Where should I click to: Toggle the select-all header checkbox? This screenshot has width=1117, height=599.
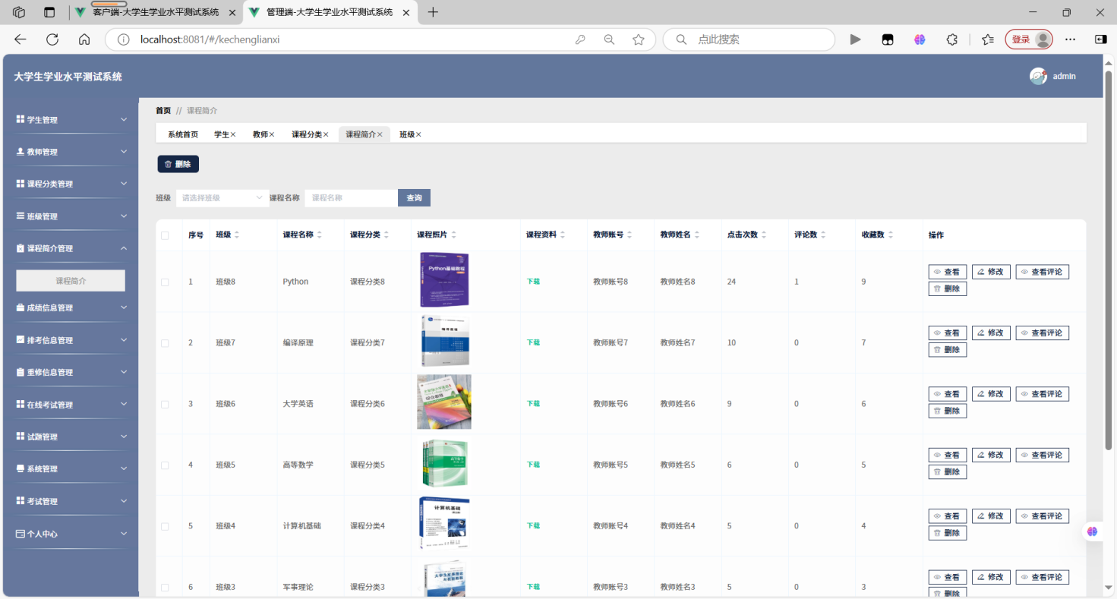click(165, 235)
